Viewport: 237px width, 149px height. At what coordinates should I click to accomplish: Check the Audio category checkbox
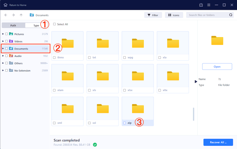coord(7,56)
